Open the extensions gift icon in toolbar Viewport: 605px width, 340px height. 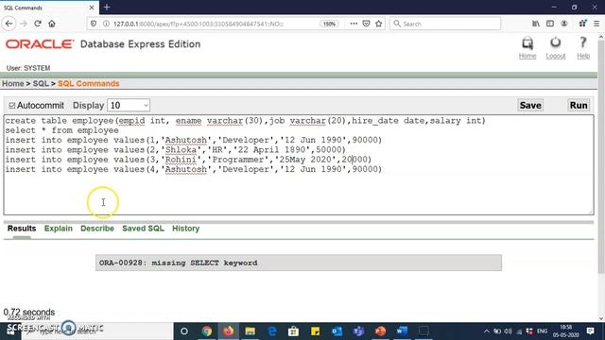coord(582,24)
